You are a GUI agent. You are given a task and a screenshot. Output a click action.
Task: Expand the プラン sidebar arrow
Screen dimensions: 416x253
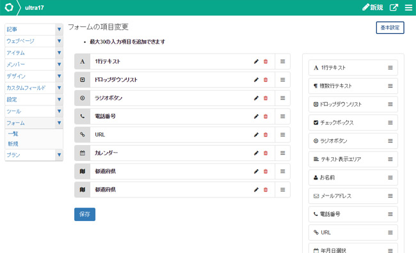[59, 155]
